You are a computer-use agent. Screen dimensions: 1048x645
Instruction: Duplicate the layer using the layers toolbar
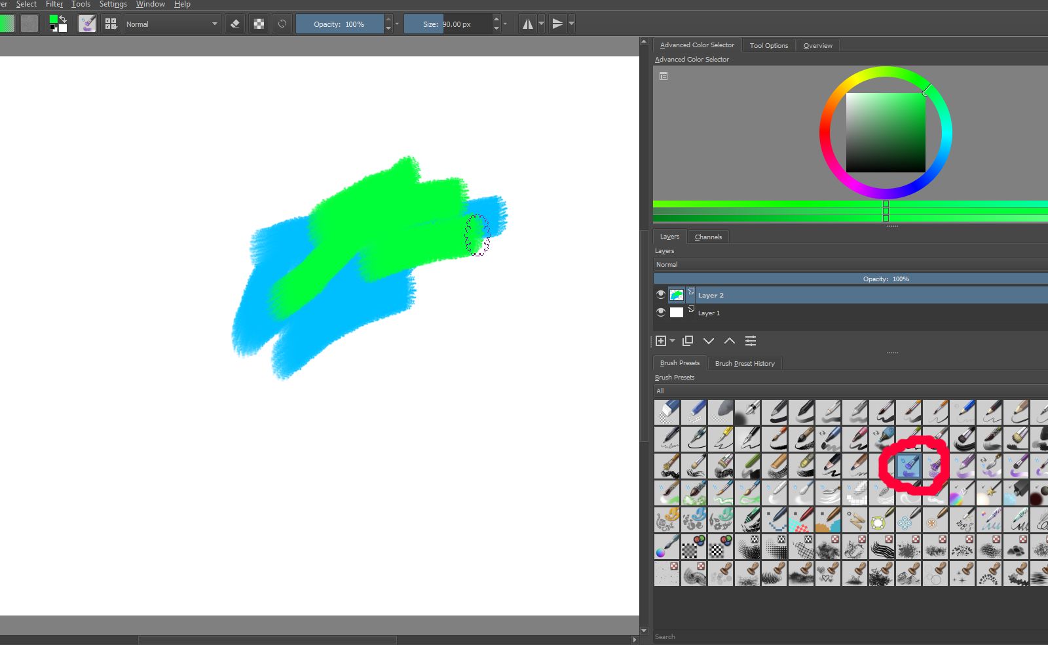[688, 341]
